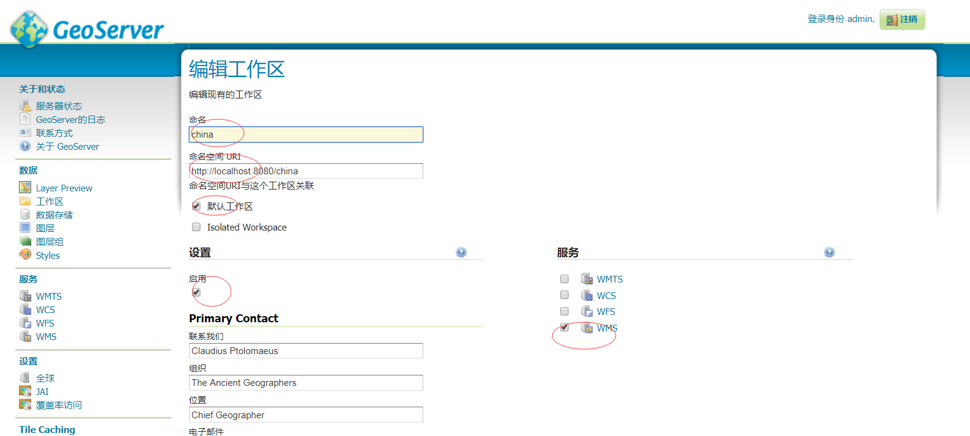The width and height of the screenshot is (970, 436).
Task: Open WCS settings in left sidebar
Action: (x=45, y=309)
